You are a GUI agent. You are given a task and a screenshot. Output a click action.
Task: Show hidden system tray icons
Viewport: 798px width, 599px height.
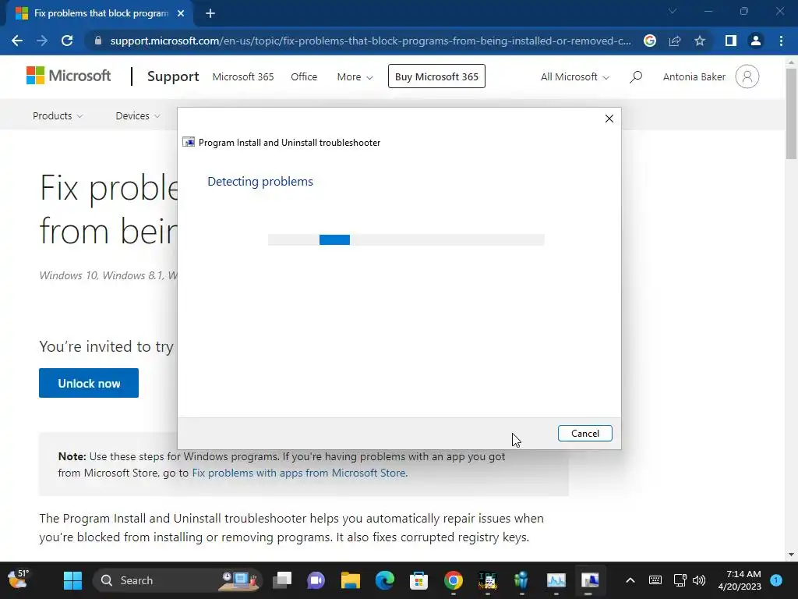tap(630, 580)
